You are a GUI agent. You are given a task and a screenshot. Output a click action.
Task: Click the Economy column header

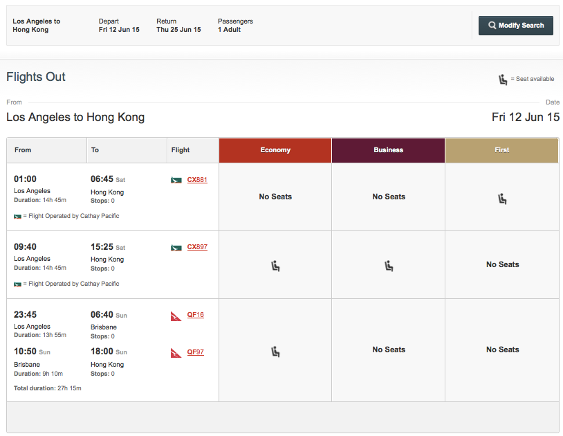(x=275, y=150)
